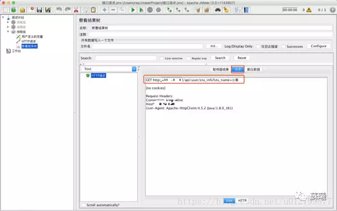This screenshot has width=337, height=211.
Task: Select the Raw bottom tab
Action: point(229,201)
